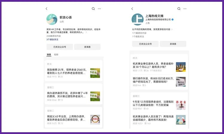This screenshot has width=224, height=134.
Task: Tap thumbnail of 我办退休麻烦不说 article
Action: pyautogui.click(x=95, y=96)
